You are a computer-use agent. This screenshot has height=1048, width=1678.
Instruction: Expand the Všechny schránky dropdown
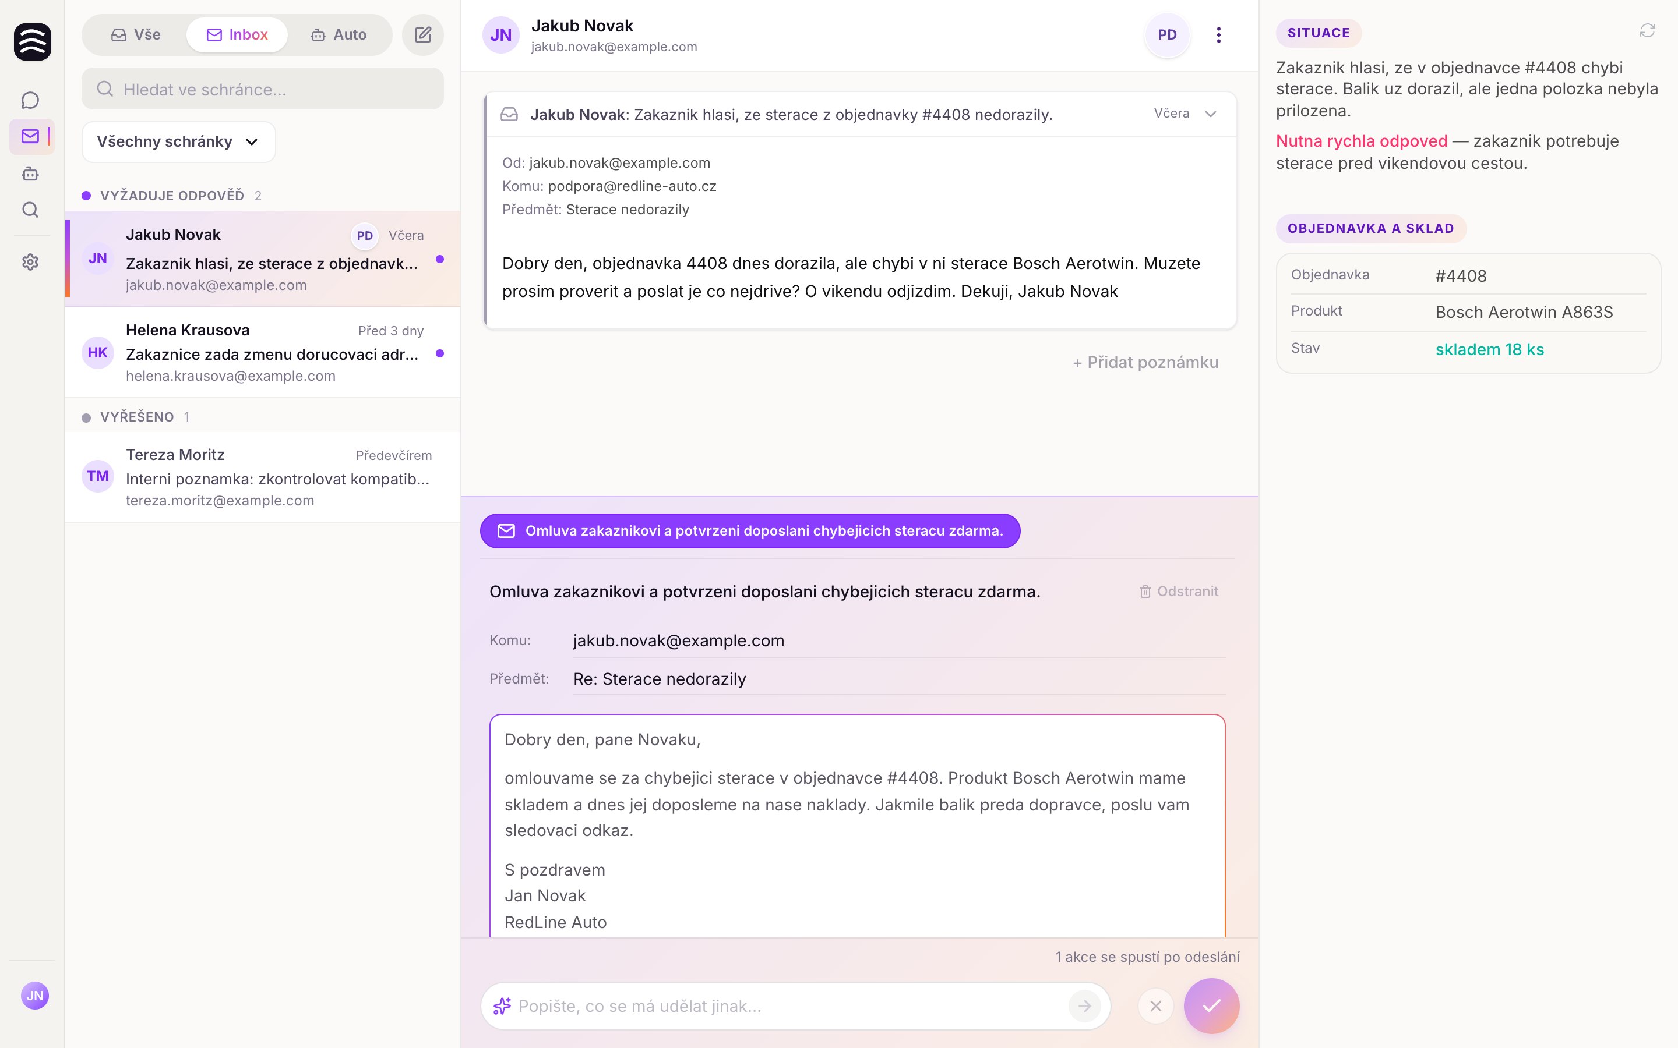pos(179,141)
